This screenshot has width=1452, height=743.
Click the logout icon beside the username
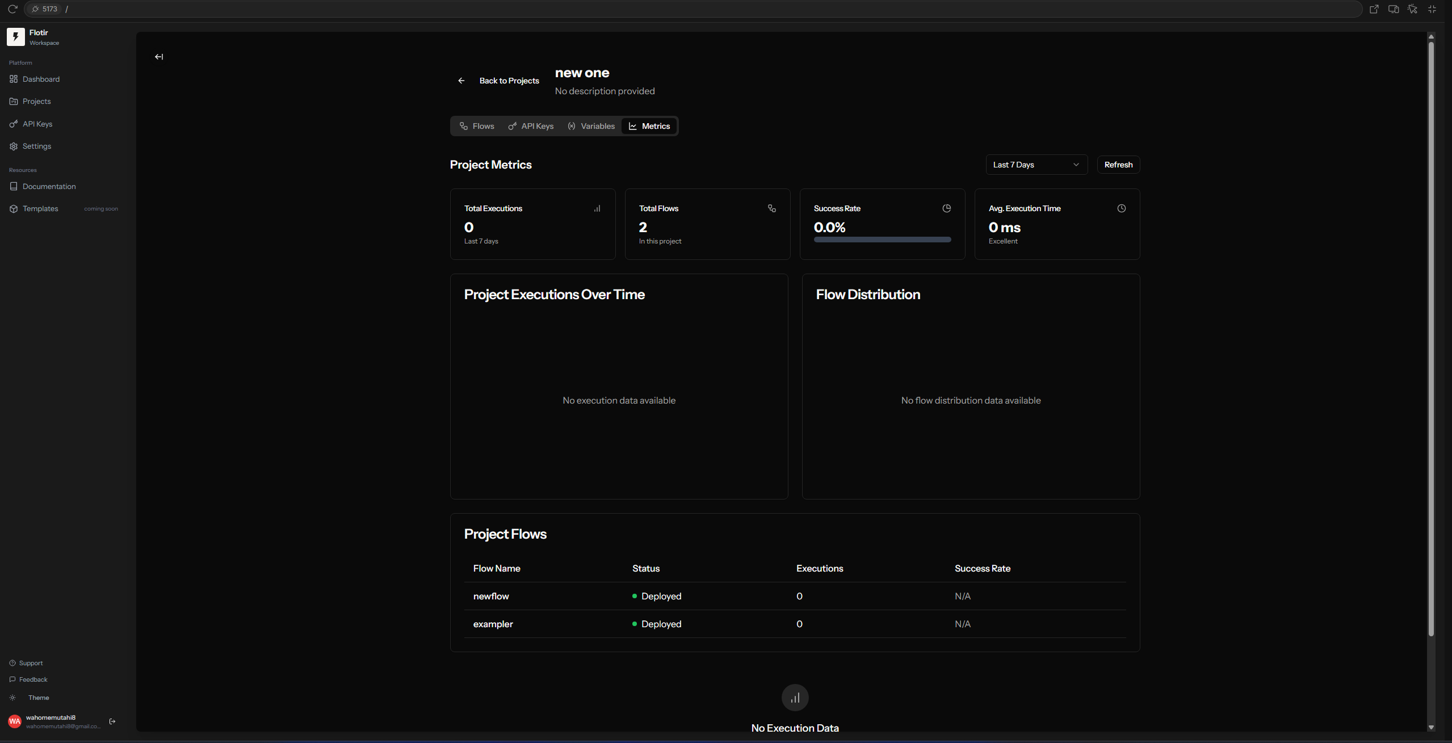tap(112, 721)
